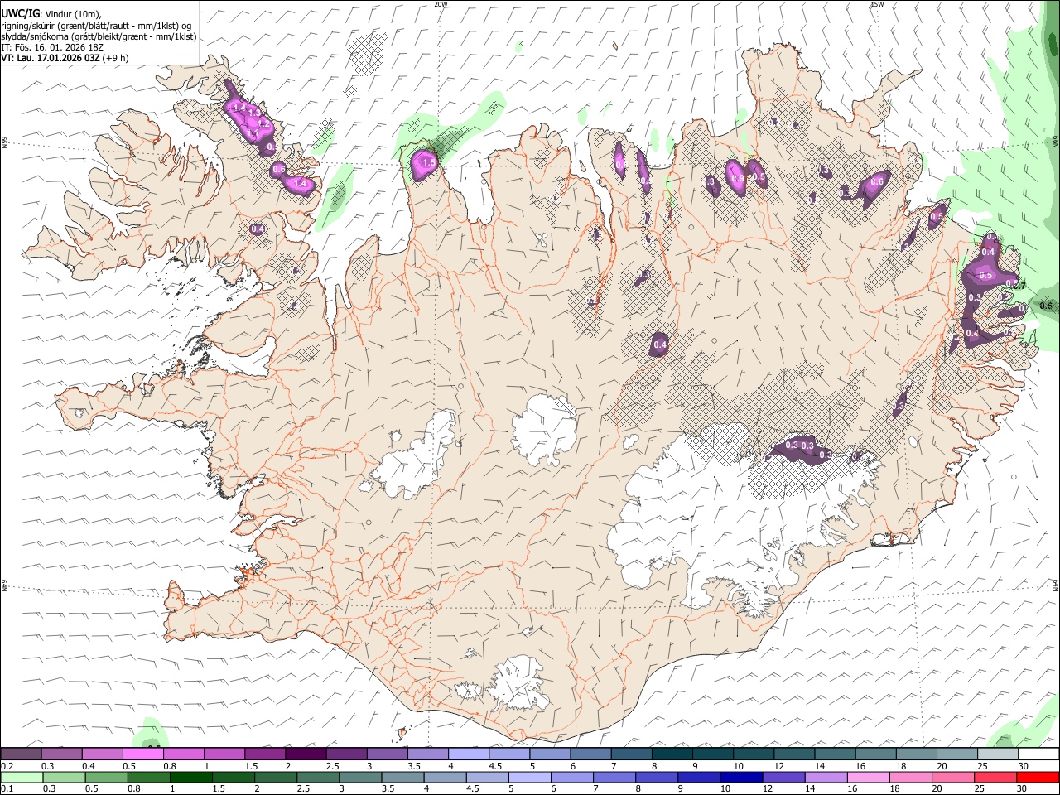Select the 'Vindur (10m)' header text
1060x795 pixels.
[73, 14]
